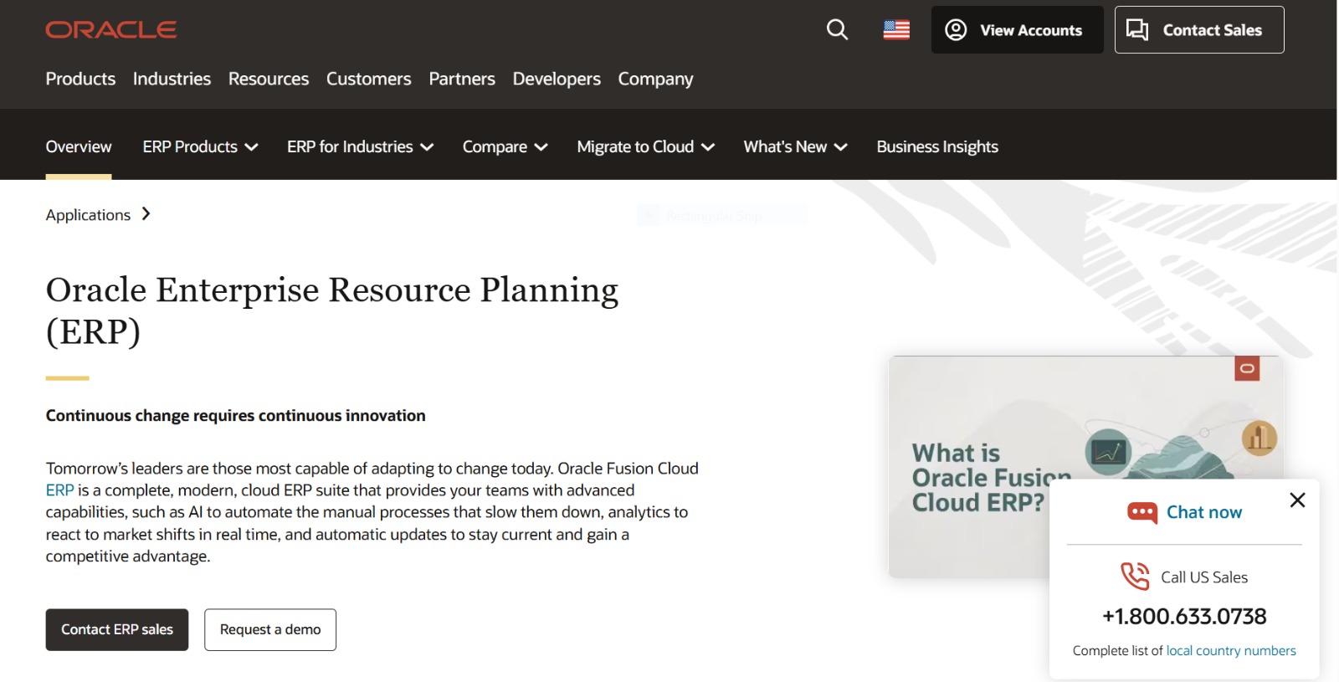Open the Resources menu

pos(269,79)
